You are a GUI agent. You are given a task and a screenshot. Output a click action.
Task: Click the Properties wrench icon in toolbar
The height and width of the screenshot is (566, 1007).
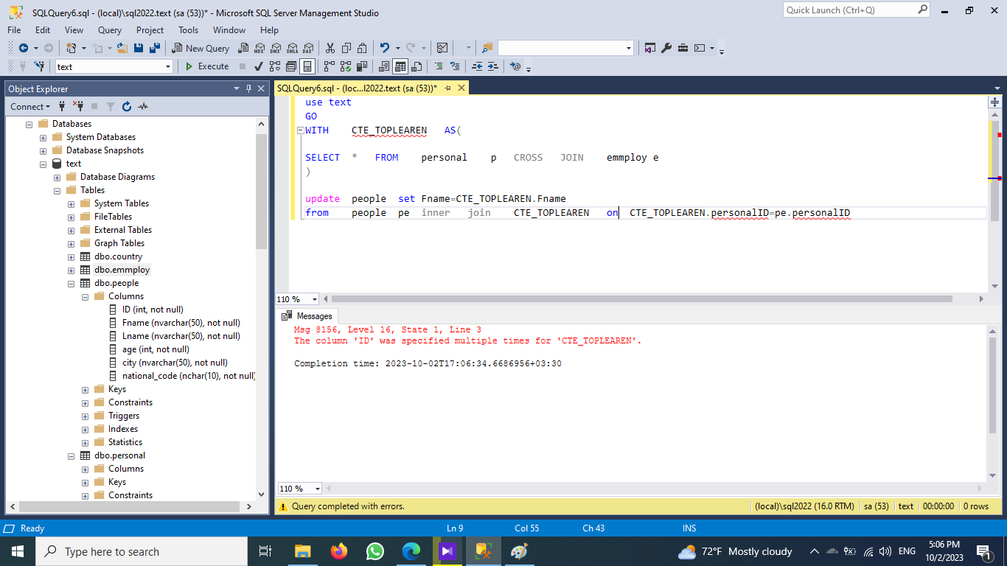click(x=666, y=48)
